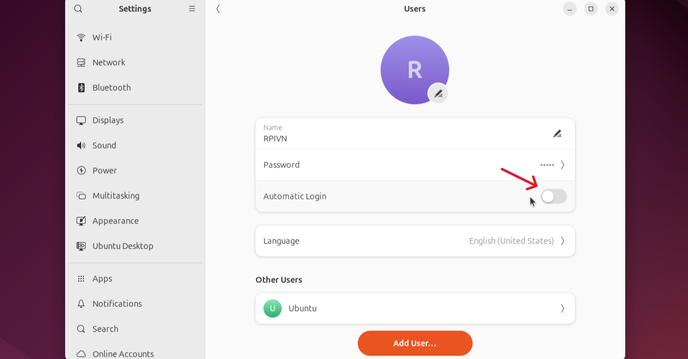
Task: Go to Ubuntu Desktop settings
Action: click(123, 246)
